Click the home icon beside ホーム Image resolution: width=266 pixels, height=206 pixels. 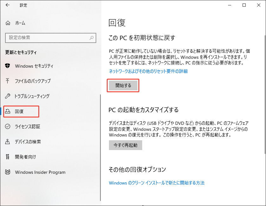[8, 23]
